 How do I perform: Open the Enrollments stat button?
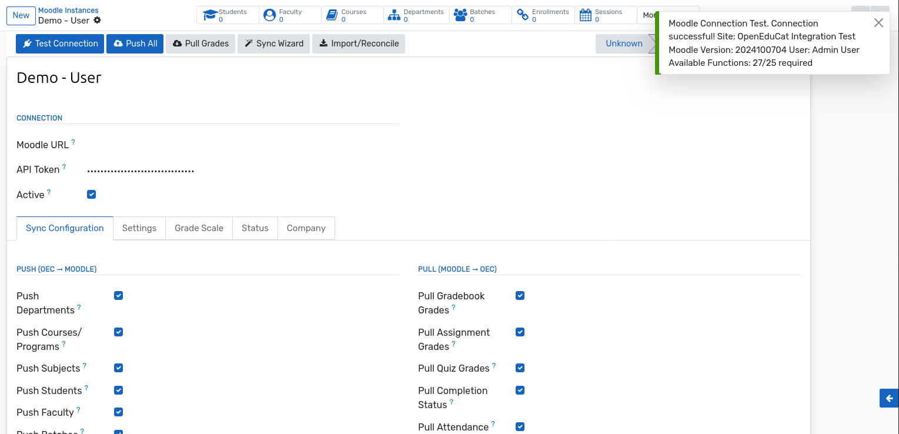pyautogui.click(x=543, y=15)
